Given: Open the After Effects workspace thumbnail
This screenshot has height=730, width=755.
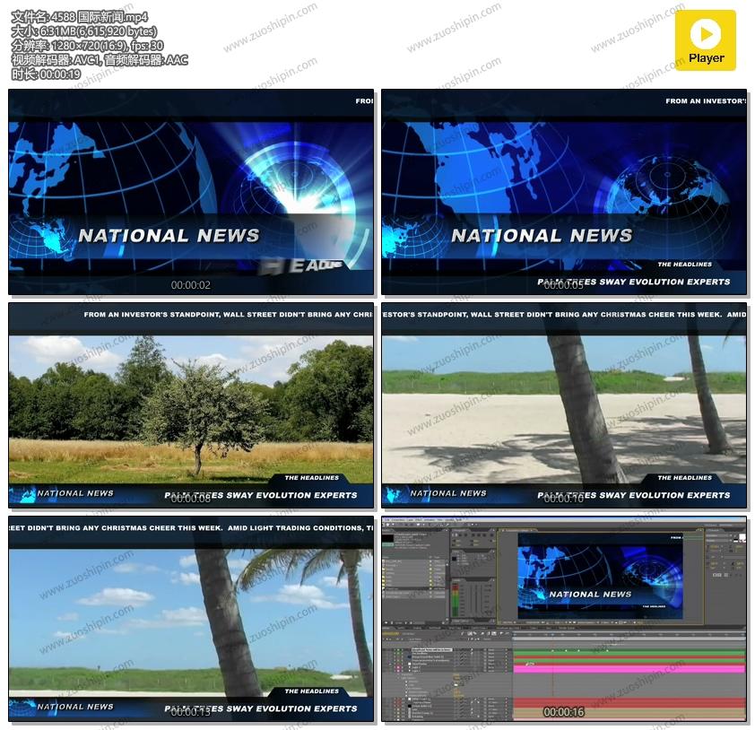Looking at the screenshot, I should point(564,619).
